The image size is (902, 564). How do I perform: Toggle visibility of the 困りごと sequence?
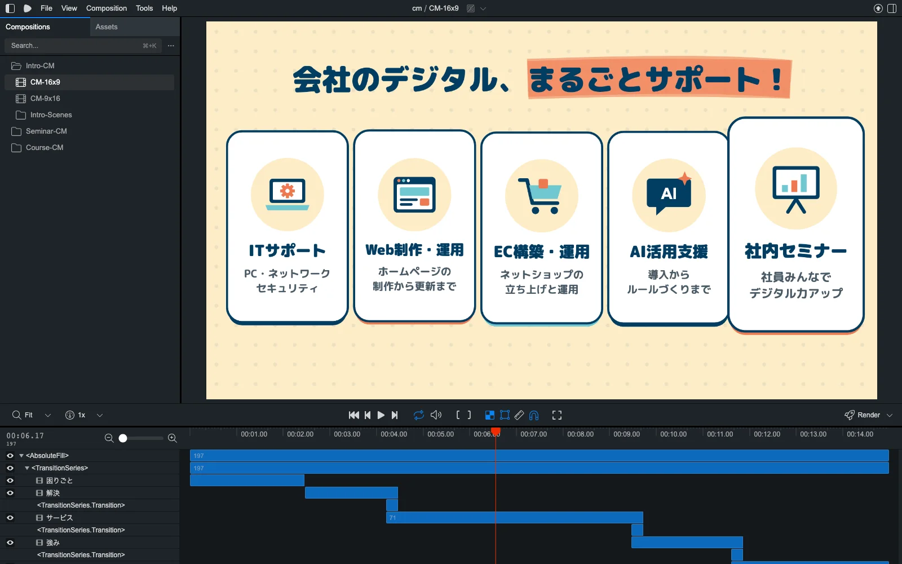pos(10,481)
